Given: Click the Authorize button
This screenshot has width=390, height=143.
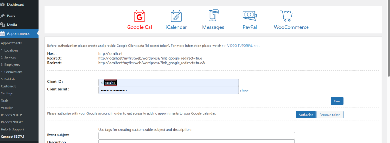Looking at the screenshot, I should pyautogui.click(x=306, y=115).
